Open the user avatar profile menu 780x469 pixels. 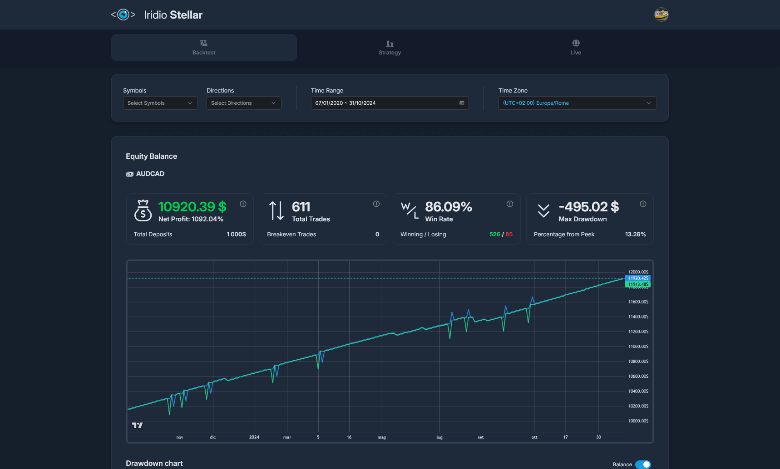point(661,15)
